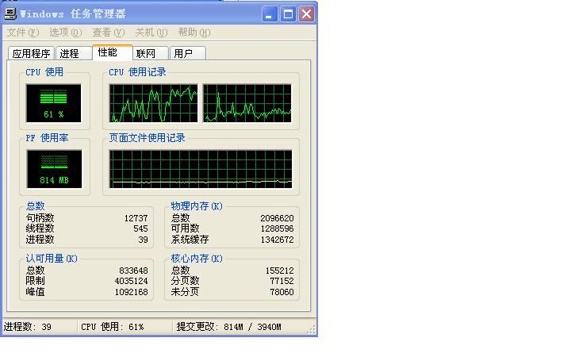Click the first CPU 使用记录 graph
The height and width of the screenshot is (357, 571).
coord(153,103)
